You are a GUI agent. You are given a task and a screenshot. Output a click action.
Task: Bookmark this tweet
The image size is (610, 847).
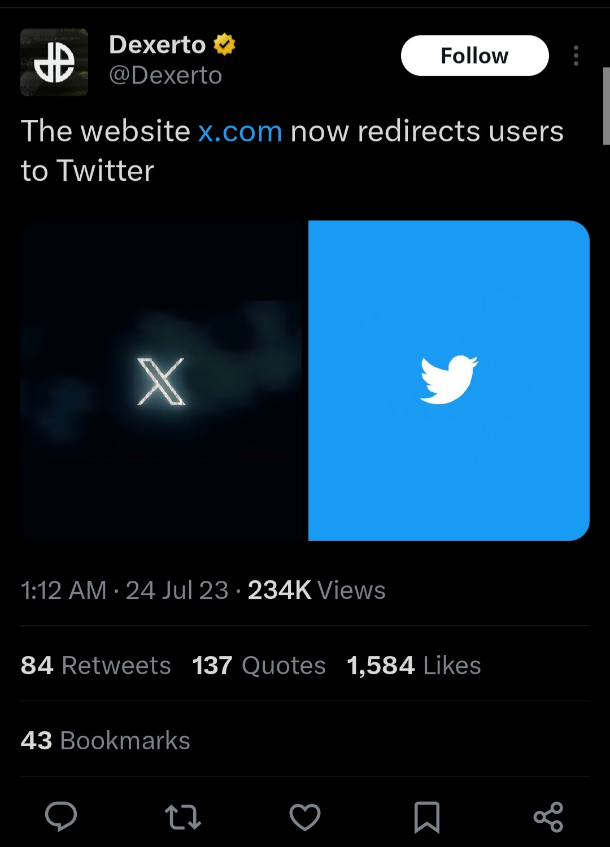pyautogui.click(x=427, y=817)
